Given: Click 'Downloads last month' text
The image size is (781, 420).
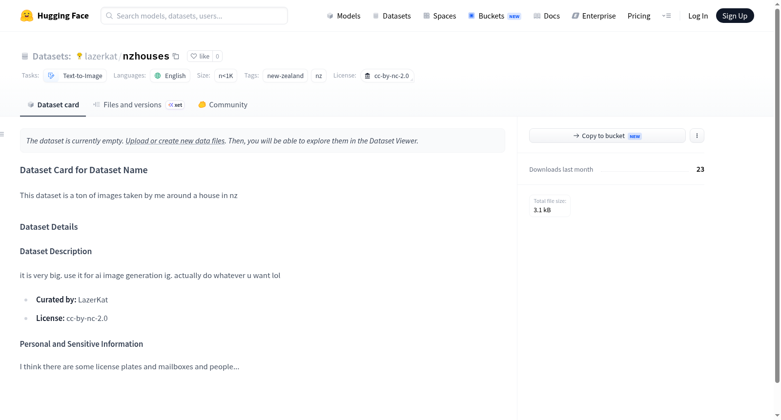Looking at the screenshot, I should 561,169.
